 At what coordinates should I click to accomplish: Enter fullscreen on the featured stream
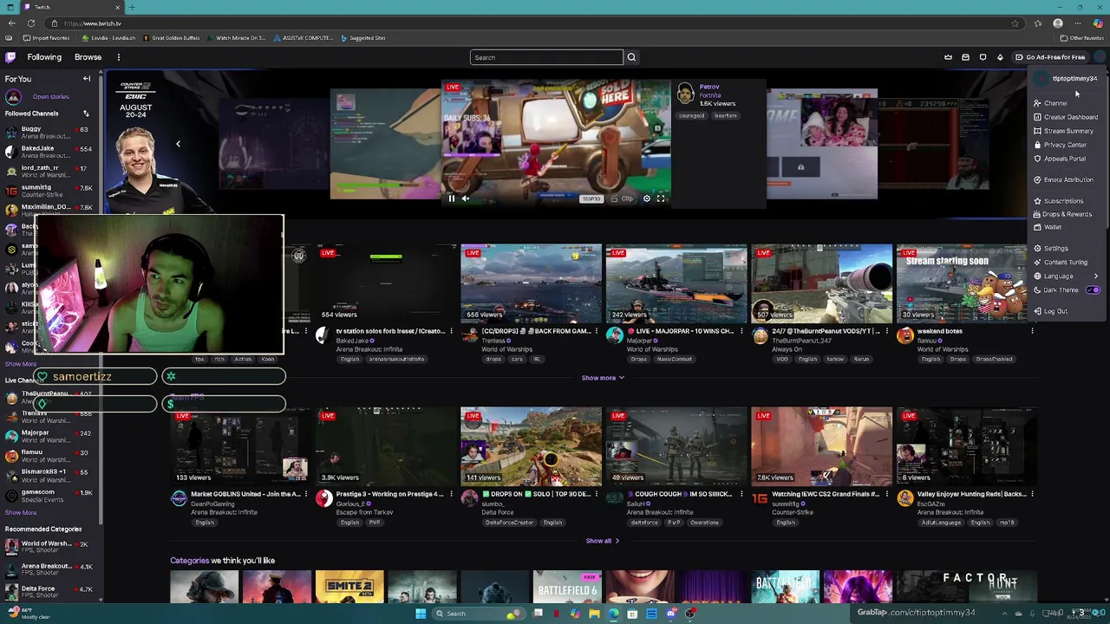[661, 198]
